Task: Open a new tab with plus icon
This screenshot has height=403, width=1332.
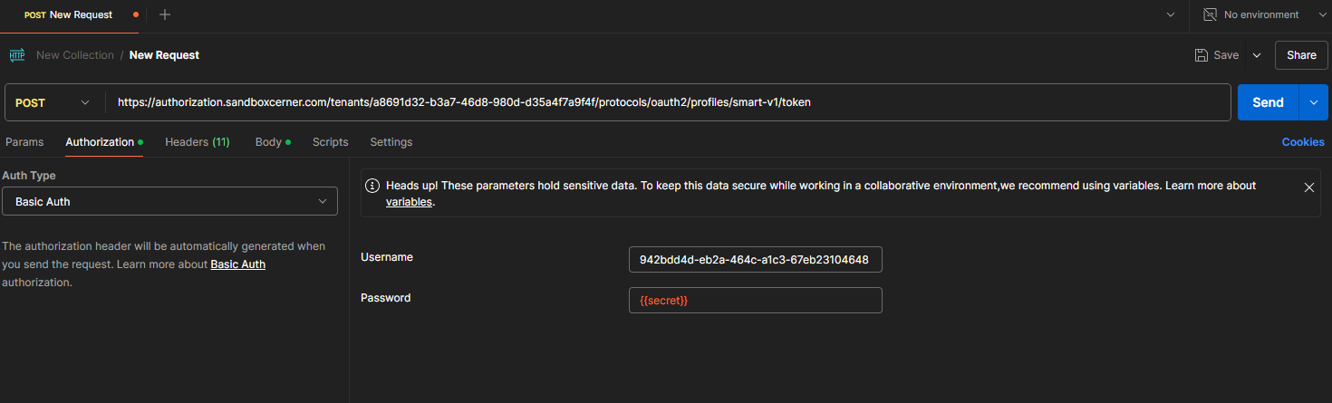Action: 165,14
